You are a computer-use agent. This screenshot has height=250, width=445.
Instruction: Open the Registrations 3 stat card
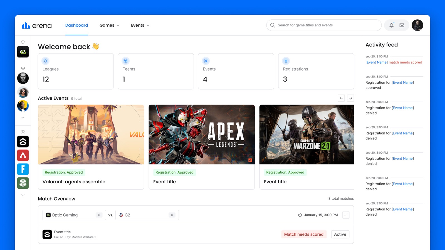[316, 71]
